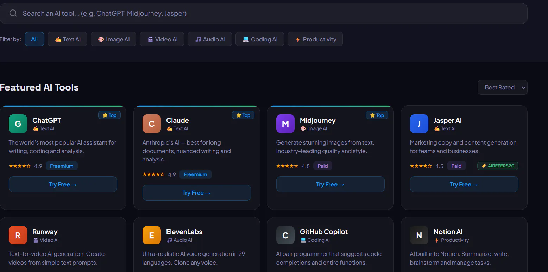Click the Text AI label under Jasper AI

coord(445,128)
